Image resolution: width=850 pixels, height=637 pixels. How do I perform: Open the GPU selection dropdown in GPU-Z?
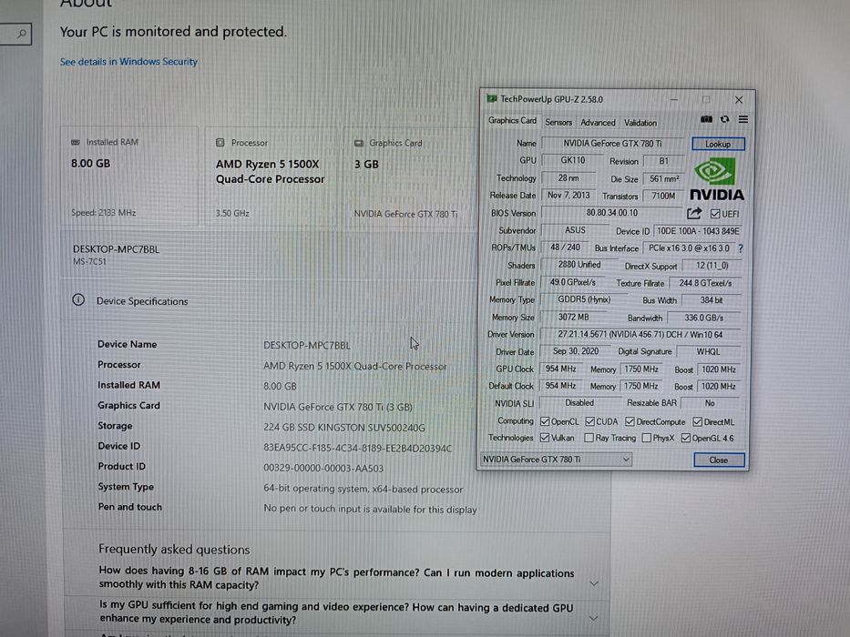coord(557,460)
